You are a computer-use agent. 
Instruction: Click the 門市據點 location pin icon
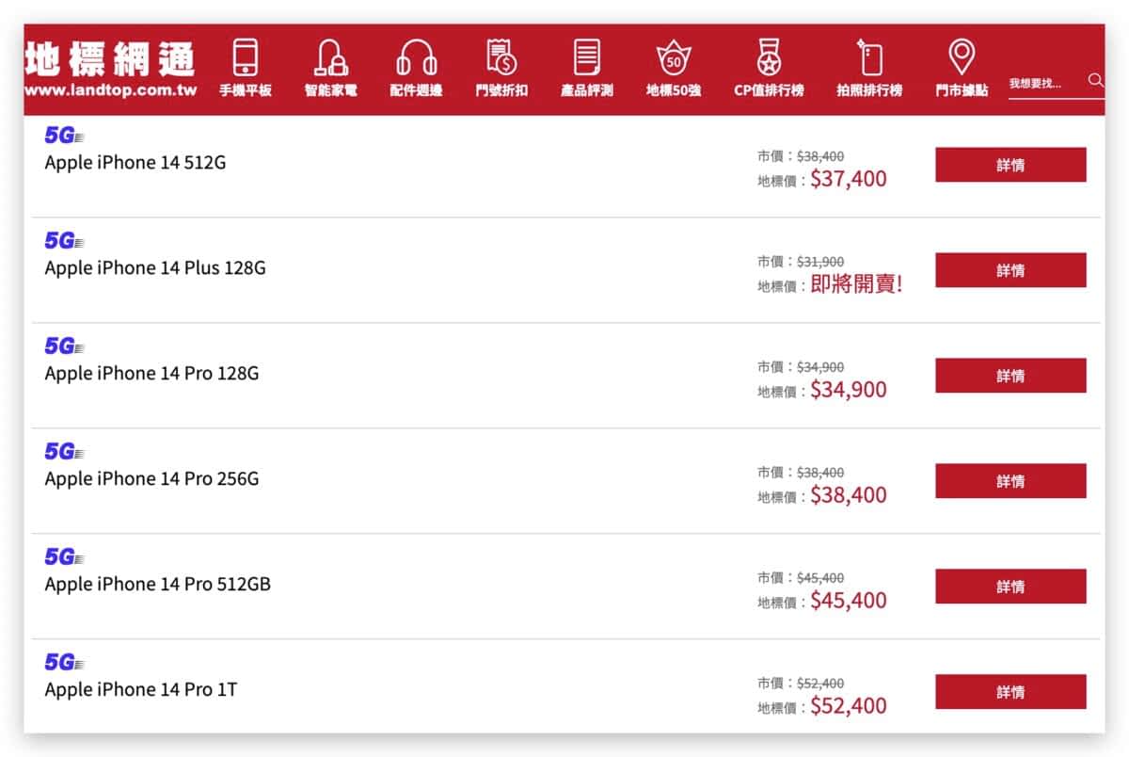(x=961, y=58)
